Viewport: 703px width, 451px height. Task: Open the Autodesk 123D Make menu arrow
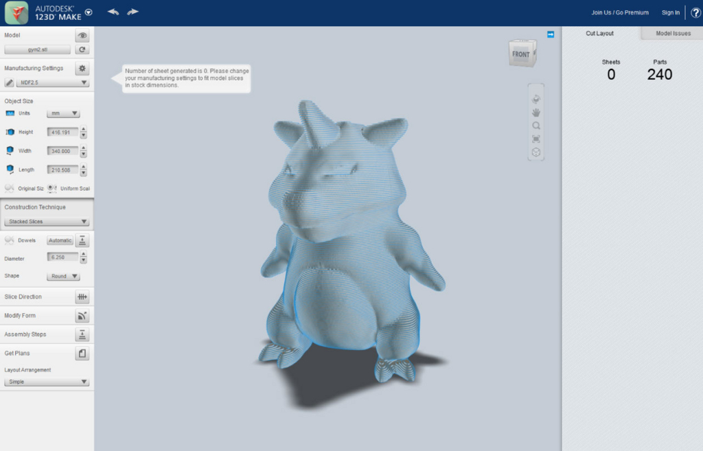(89, 12)
